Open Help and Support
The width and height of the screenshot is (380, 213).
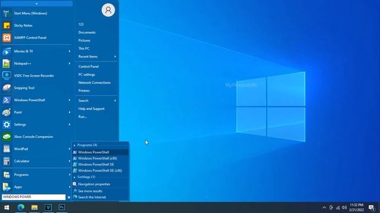pyautogui.click(x=91, y=109)
